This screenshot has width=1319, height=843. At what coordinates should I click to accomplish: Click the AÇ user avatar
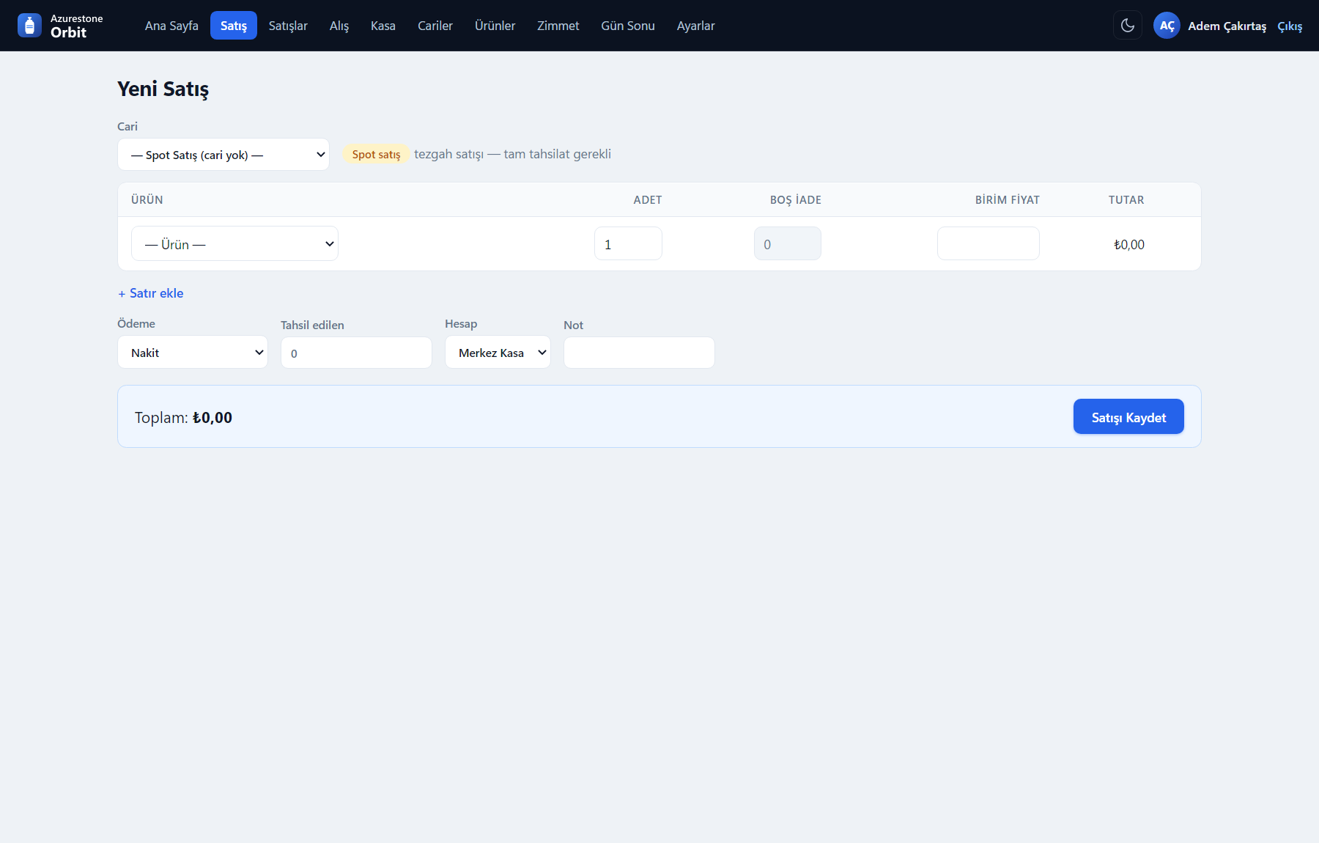click(1167, 26)
